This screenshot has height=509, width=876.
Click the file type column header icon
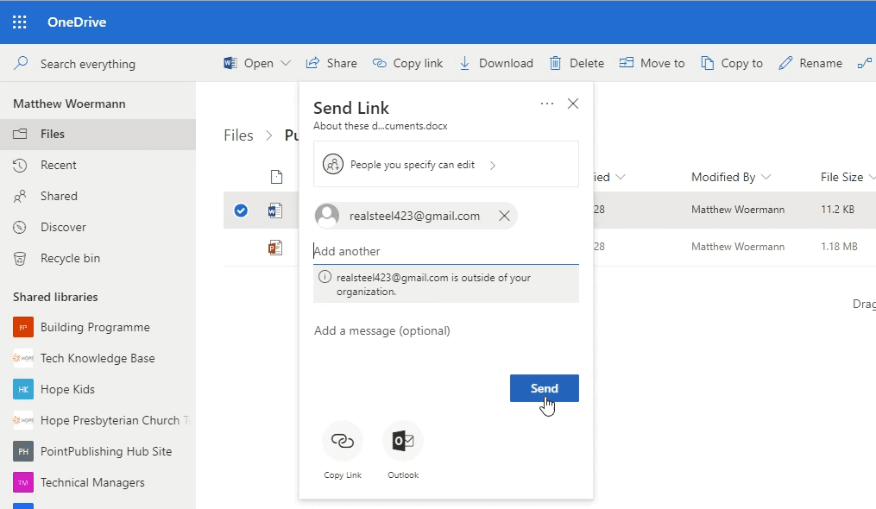[x=276, y=177]
